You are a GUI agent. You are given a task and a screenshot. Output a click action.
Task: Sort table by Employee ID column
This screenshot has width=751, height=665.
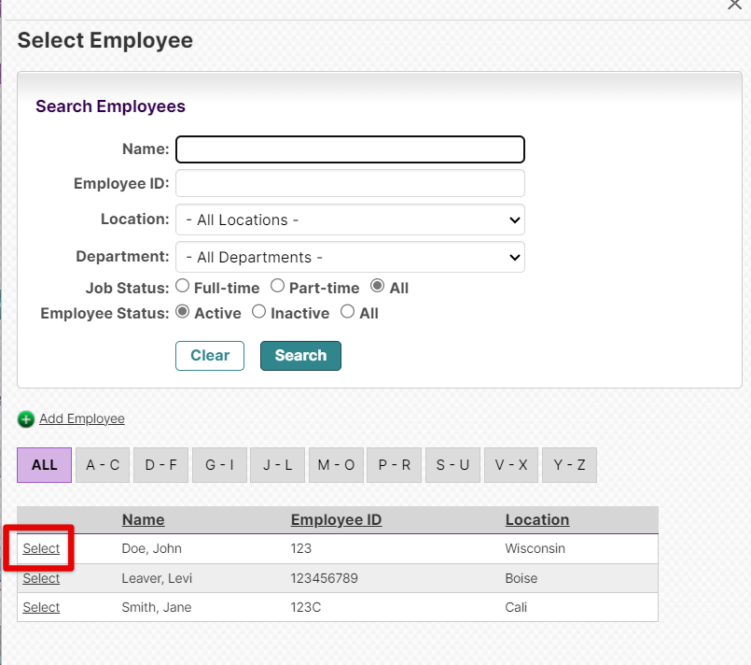coord(336,519)
